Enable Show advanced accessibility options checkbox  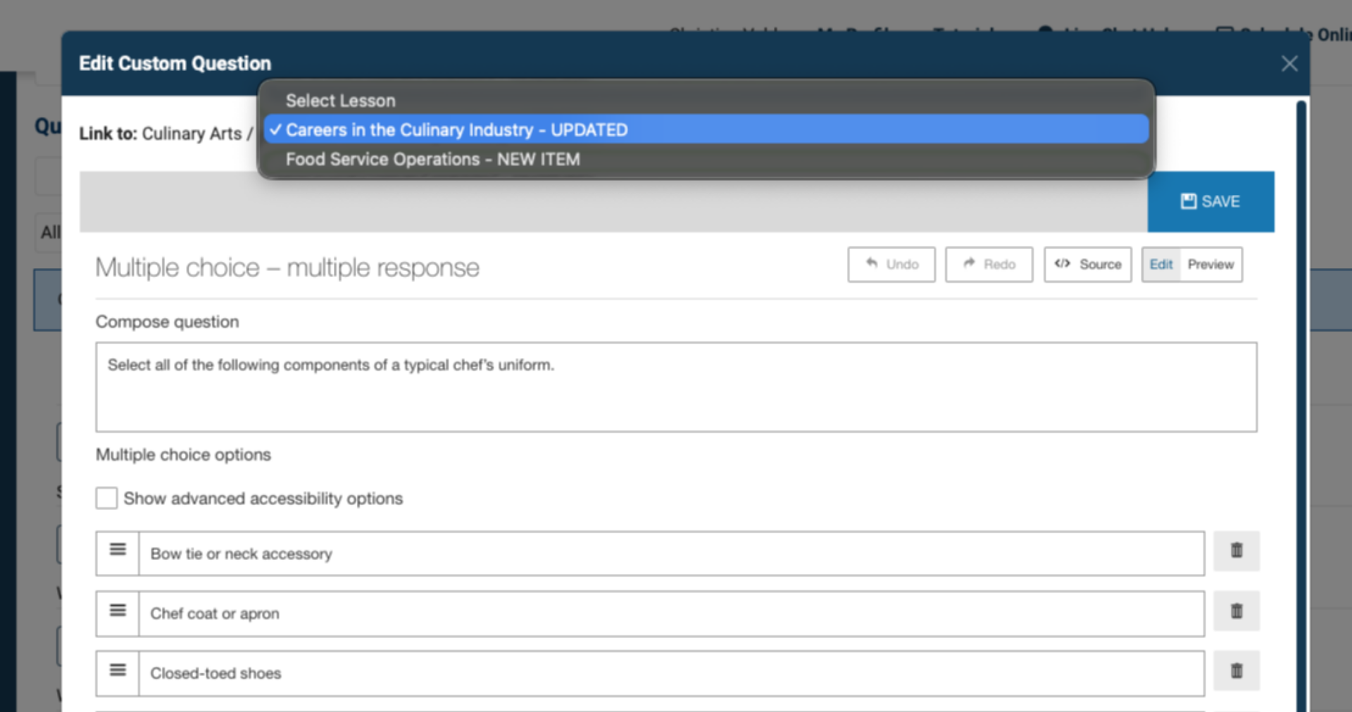point(106,498)
